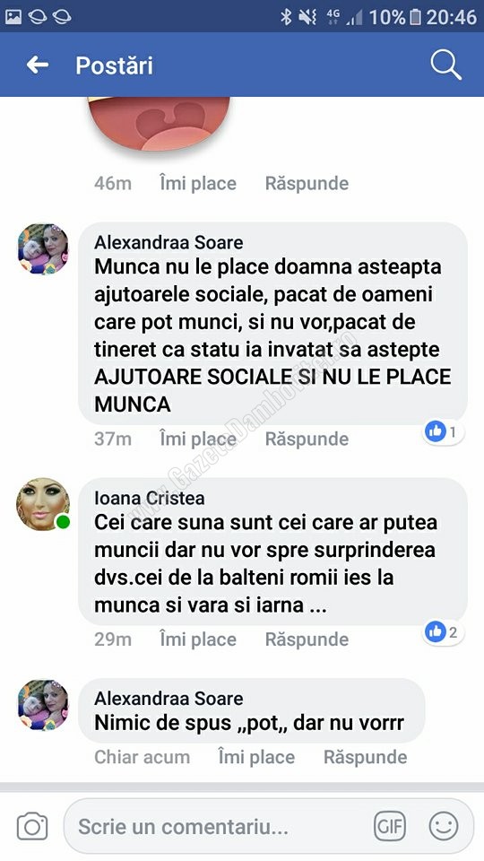Tap Răspunde under the 46m sticker comment
The image size is (484, 861).
click(307, 183)
